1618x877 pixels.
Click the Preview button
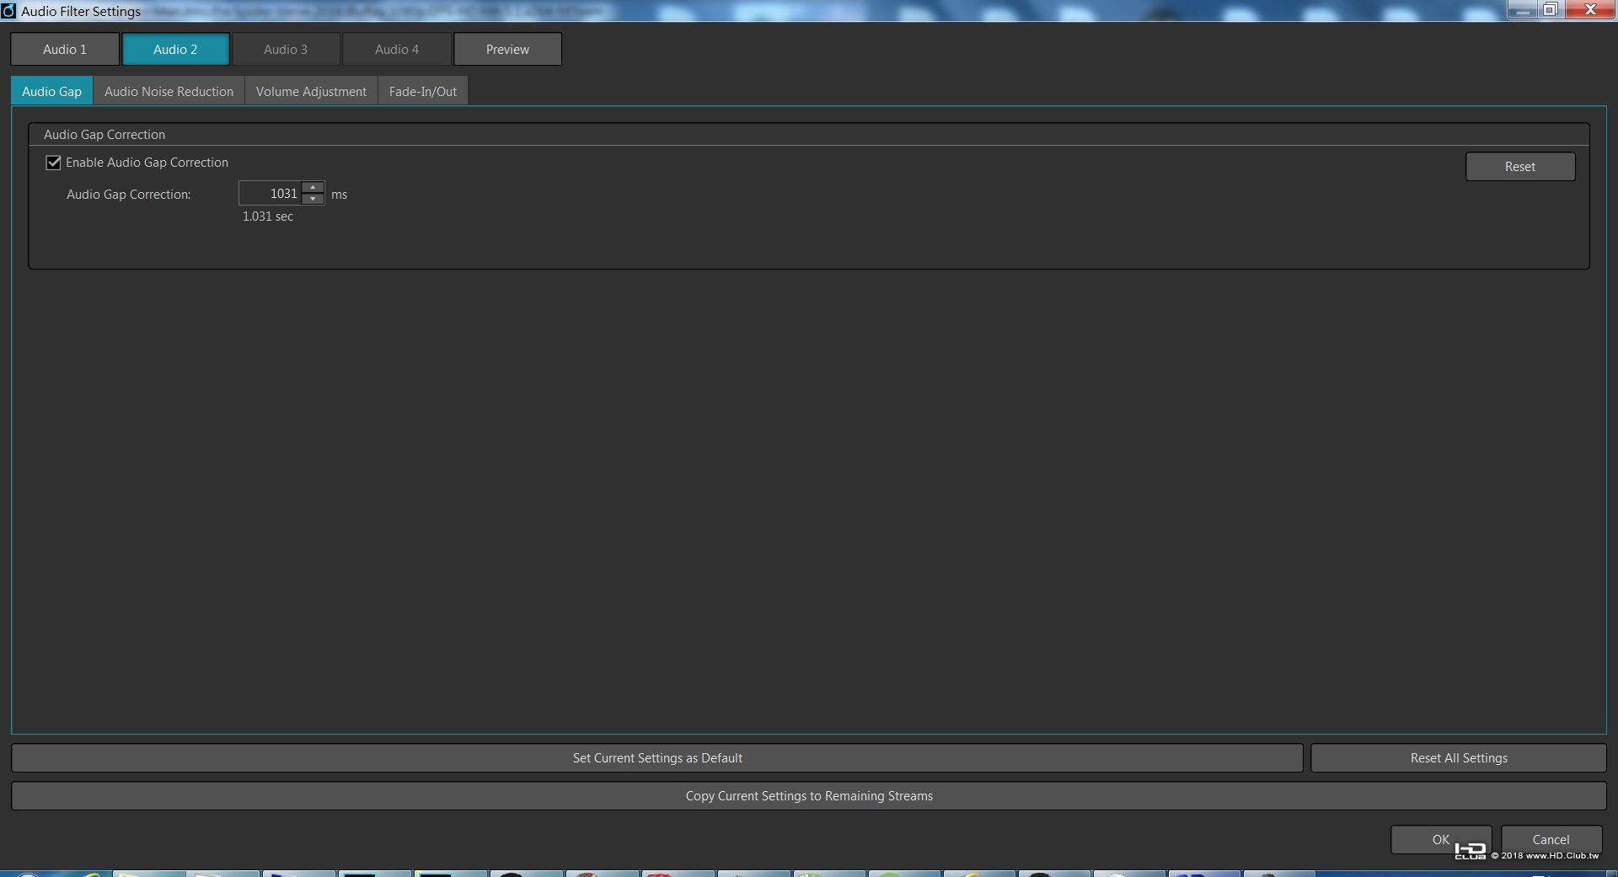pyautogui.click(x=507, y=49)
